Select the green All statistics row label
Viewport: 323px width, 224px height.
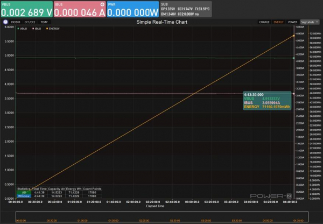pos(24,192)
